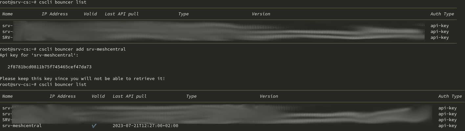Viewport: 465px width, 131px height.
Task: Click the 'Name' column header in first table
Action: click(8, 14)
